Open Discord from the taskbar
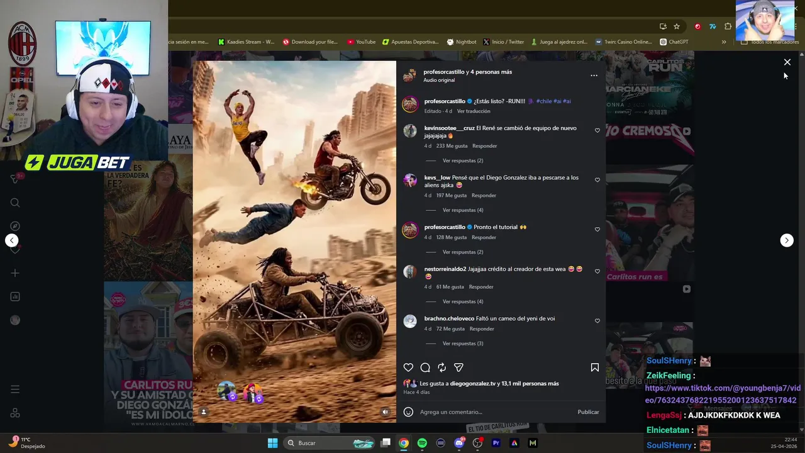This screenshot has height=453, width=805. coord(459,443)
